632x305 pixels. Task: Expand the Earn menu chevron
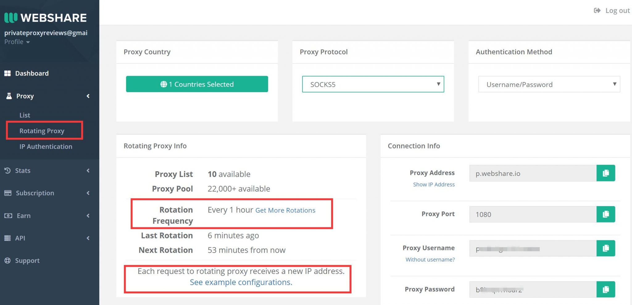click(x=88, y=216)
